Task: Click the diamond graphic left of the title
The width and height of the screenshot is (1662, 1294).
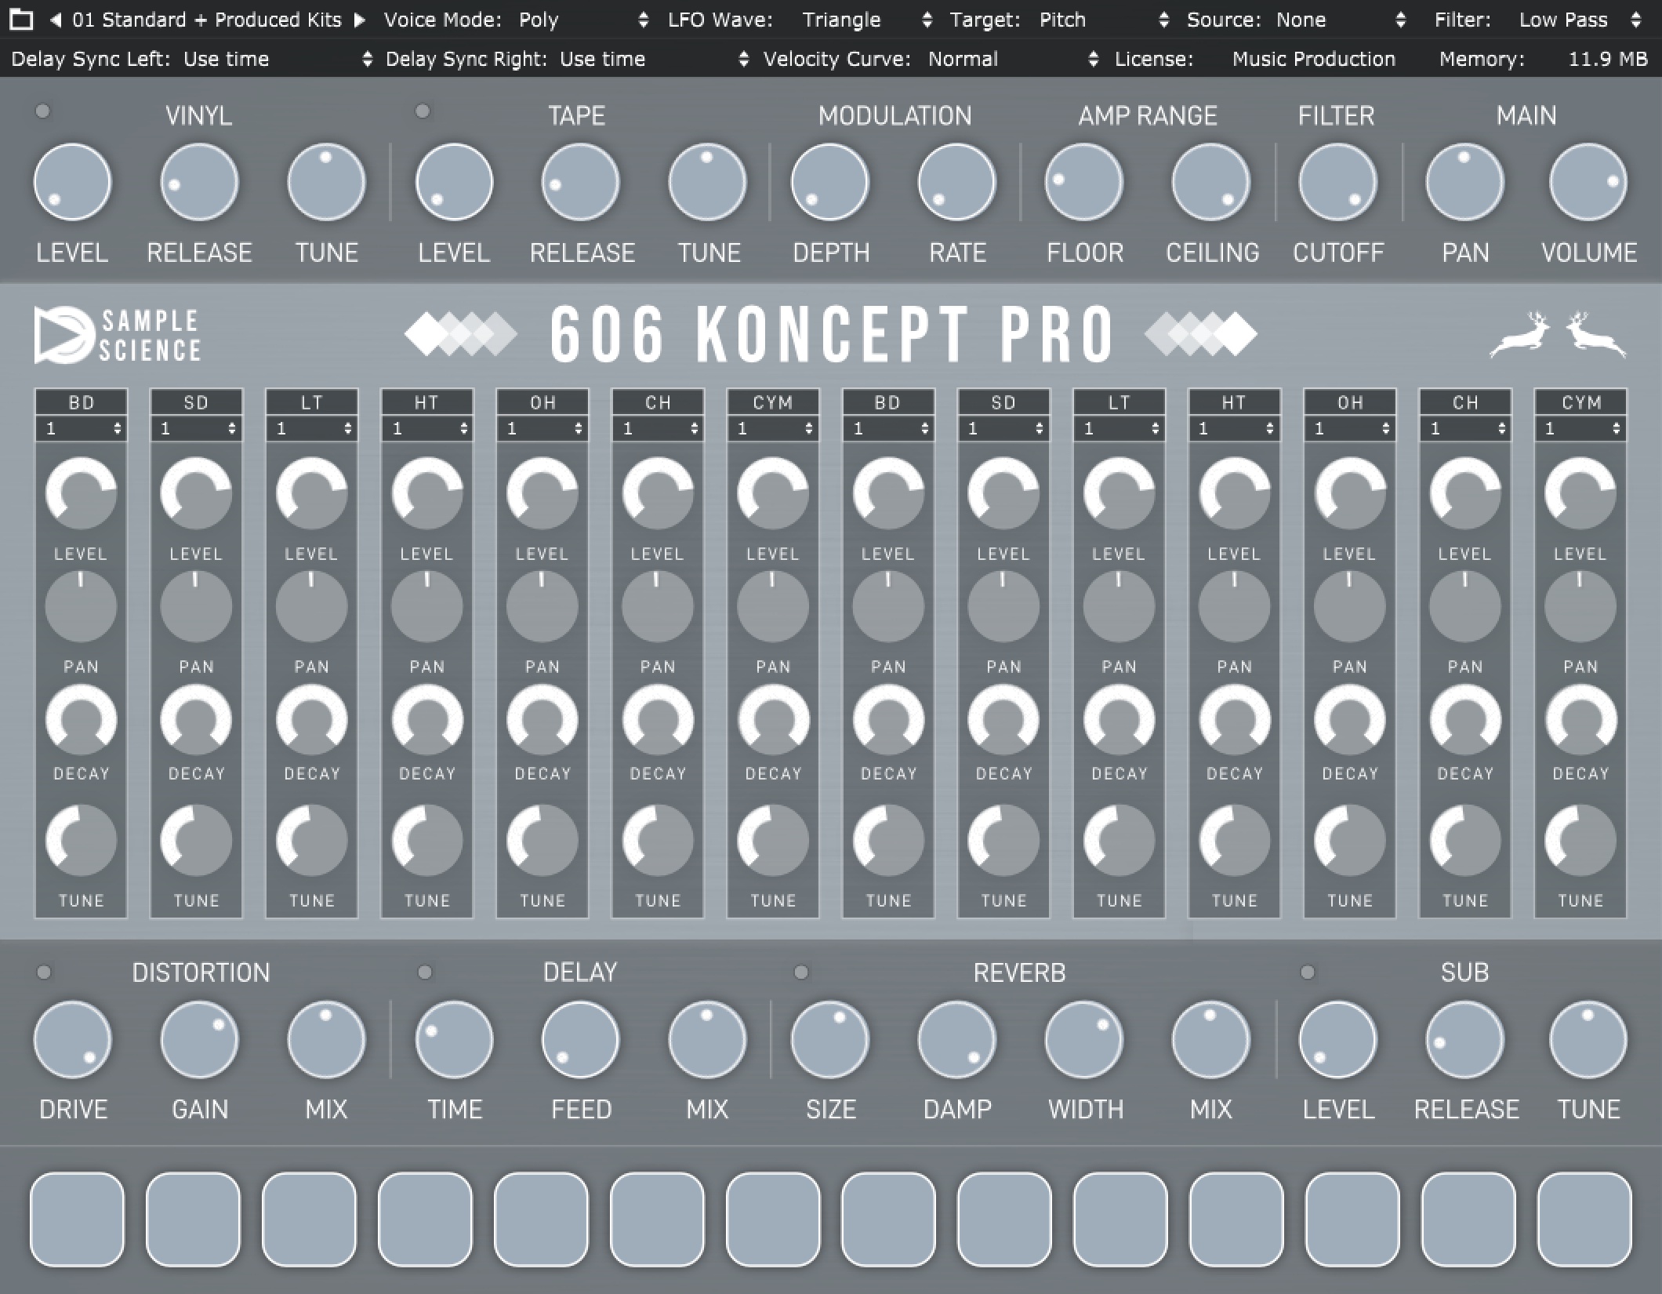Action: pos(463,333)
